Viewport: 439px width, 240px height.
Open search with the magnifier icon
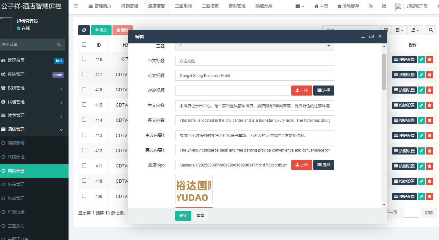[x=431, y=30]
